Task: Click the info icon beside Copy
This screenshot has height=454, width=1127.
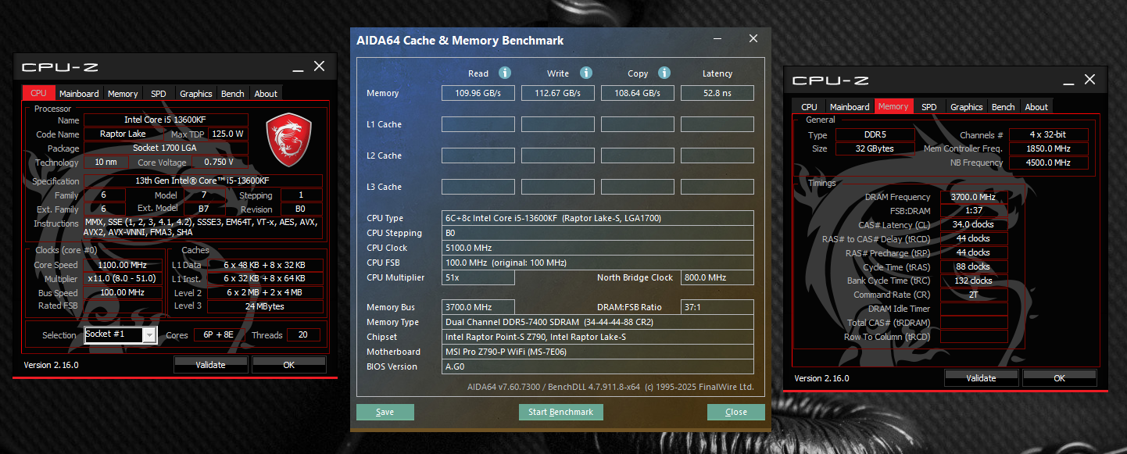Action: point(664,73)
